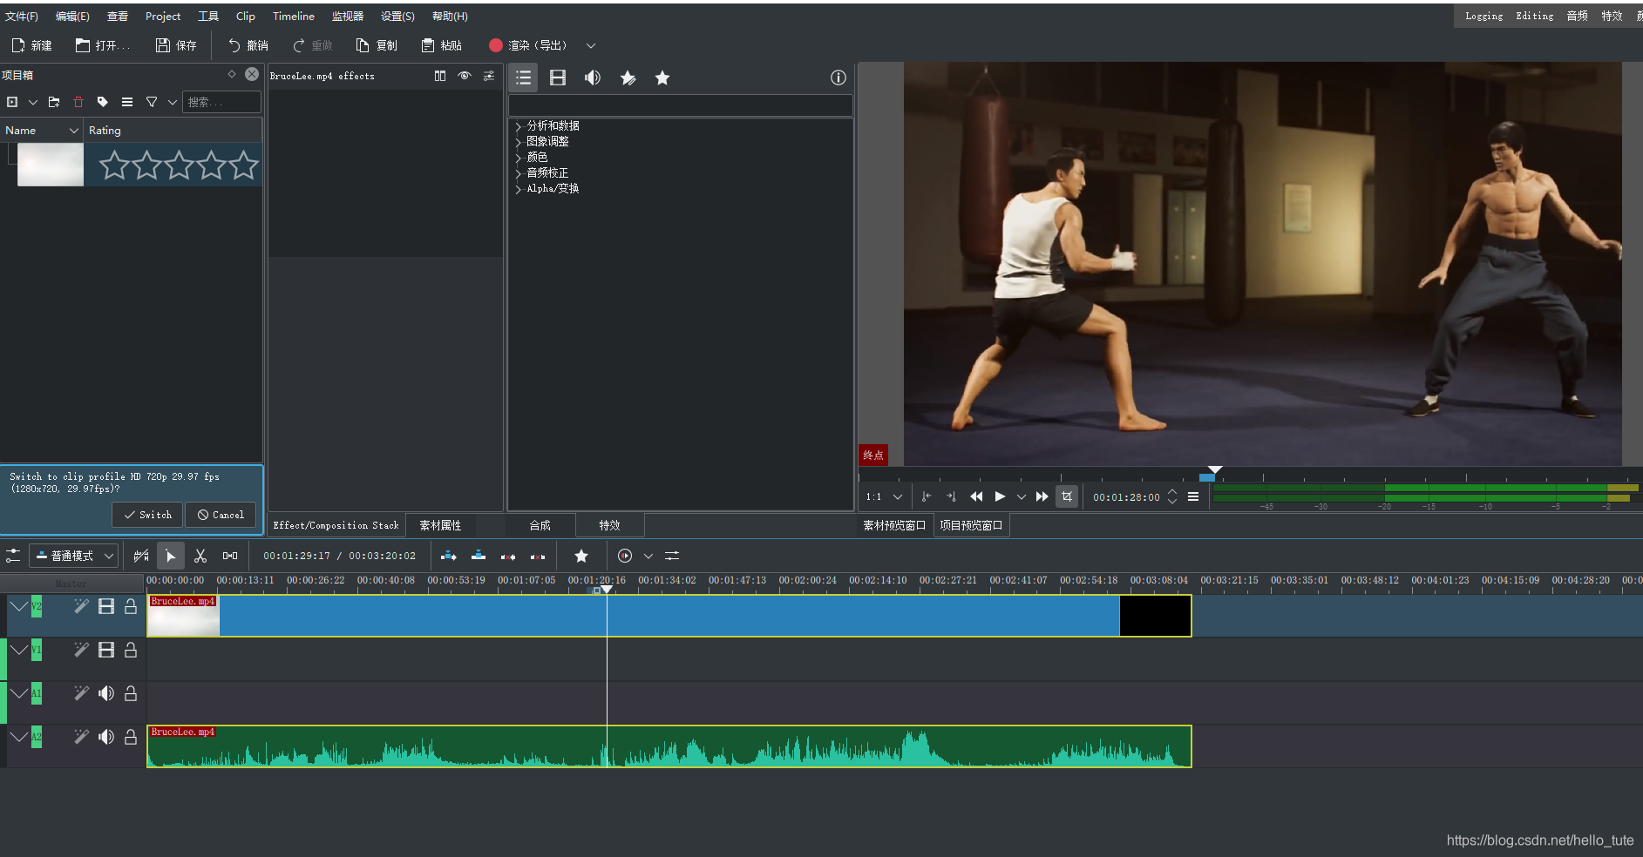Open the render dropdown arrow next to 渲染（导出）
Viewport: 1643px width, 857px height.
pyautogui.click(x=590, y=45)
